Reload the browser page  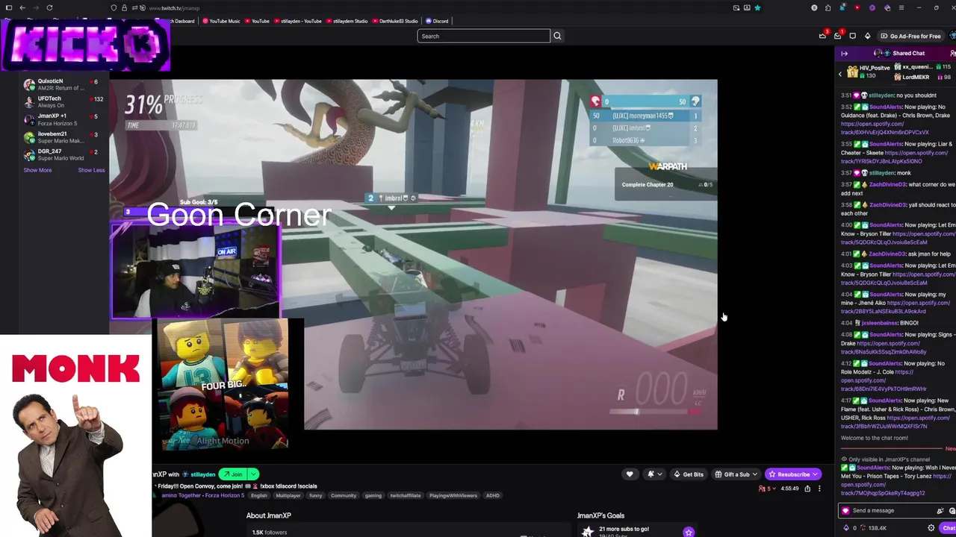tap(49, 7)
